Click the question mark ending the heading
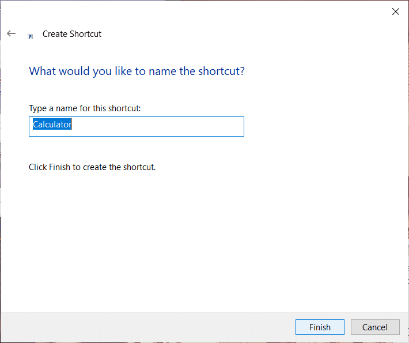The image size is (409, 343). 242,71
